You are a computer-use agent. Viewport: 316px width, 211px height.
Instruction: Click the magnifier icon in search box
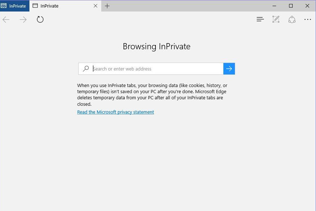coord(86,68)
